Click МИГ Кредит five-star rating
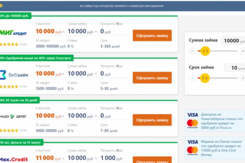The image size is (245, 163). pos(10,44)
